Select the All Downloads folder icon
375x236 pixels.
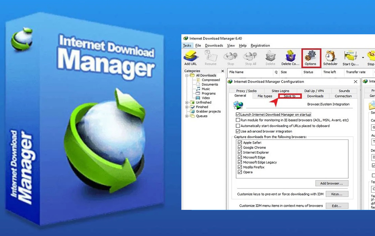pos(192,75)
